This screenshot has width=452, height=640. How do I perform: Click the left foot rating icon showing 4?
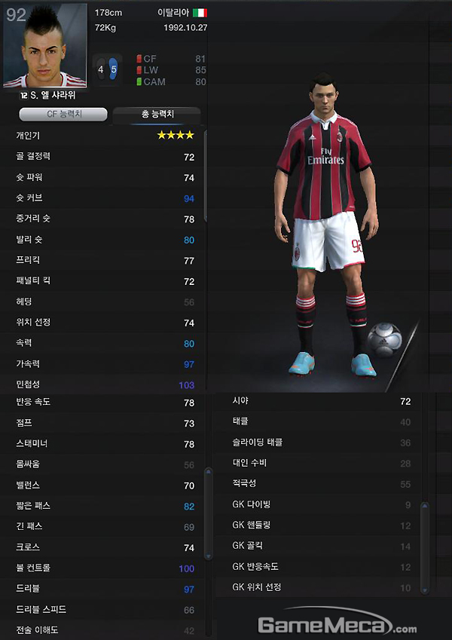pyautogui.click(x=101, y=69)
